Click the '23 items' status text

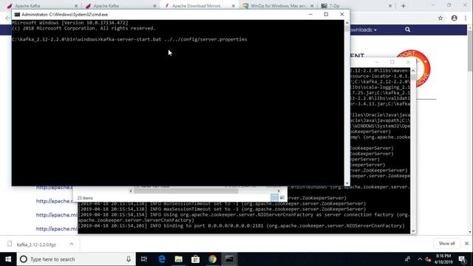pos(85,198)
